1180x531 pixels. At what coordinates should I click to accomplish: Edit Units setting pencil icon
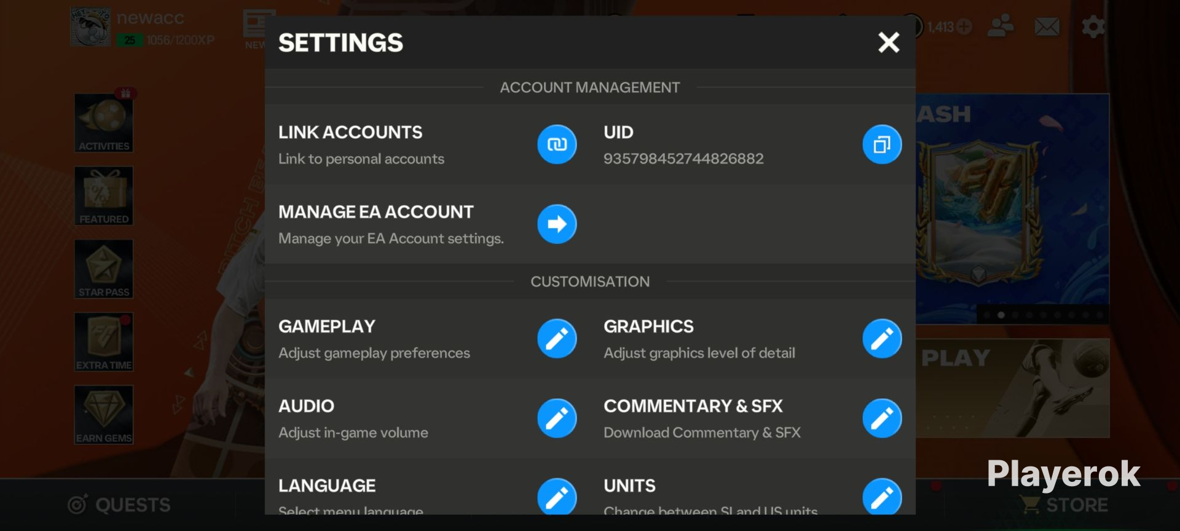882,496
